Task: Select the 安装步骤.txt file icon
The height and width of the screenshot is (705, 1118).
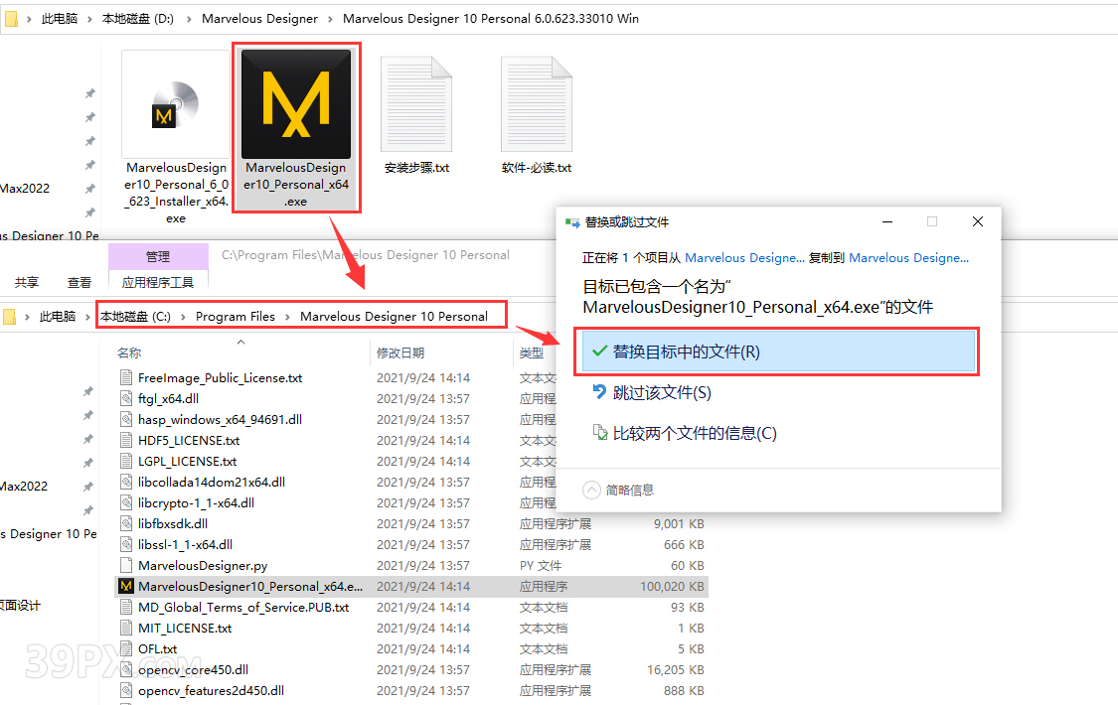Action: (416, 104)
